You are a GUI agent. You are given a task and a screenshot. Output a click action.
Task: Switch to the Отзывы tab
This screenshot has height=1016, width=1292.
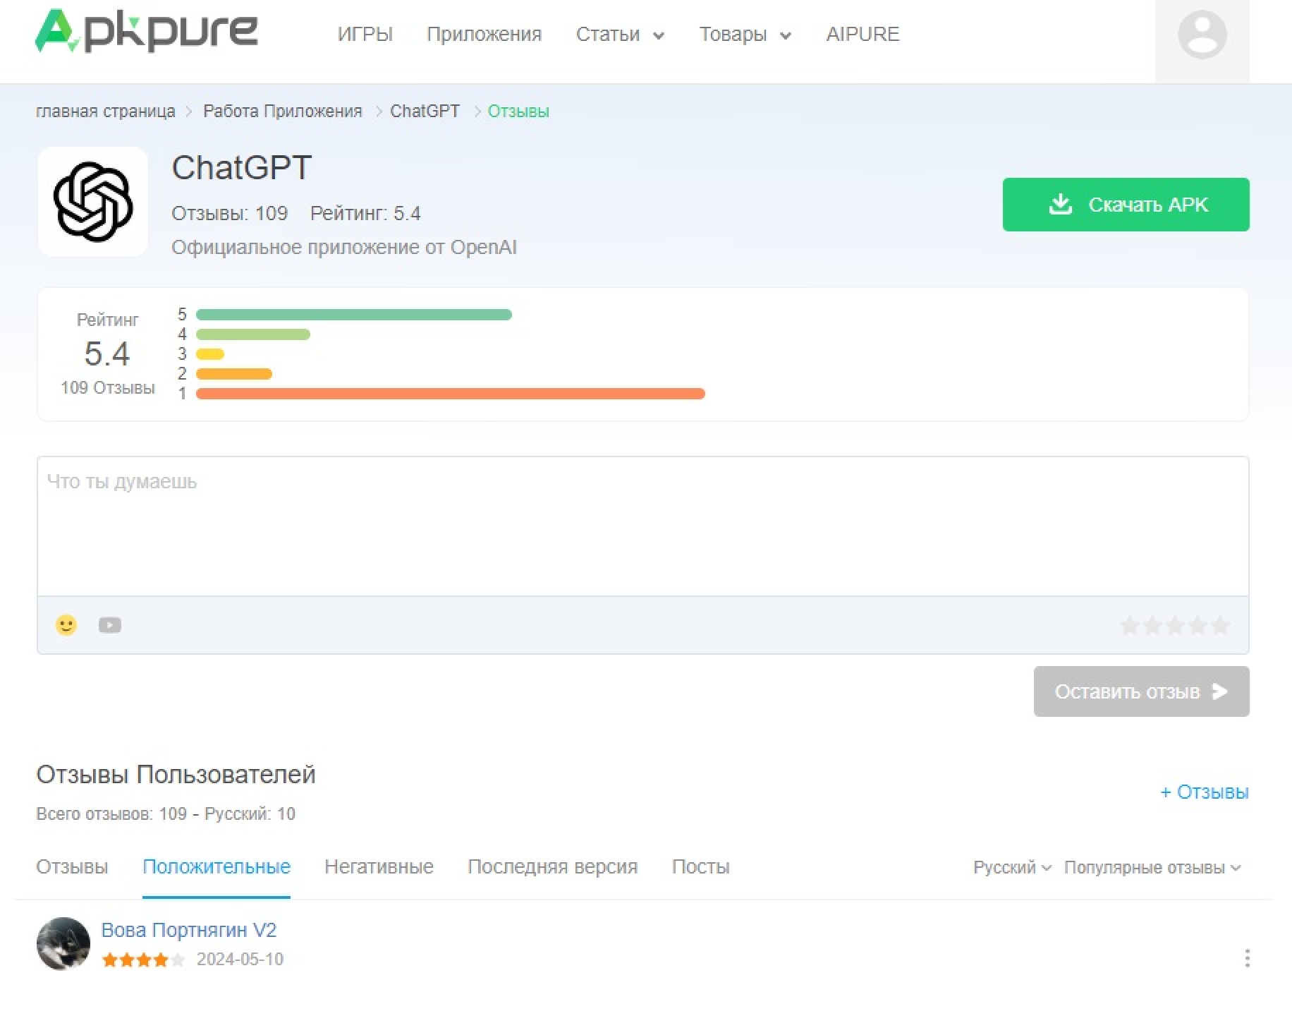pos(72,866)
